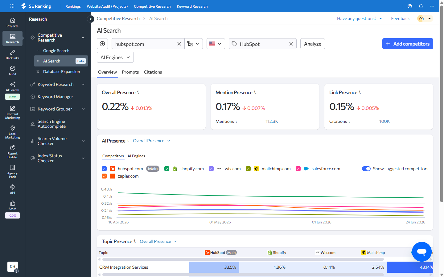This screenshot has width=444, height=277.
Task: Uncheck the wix.com checkbox
Action: pyautogui.click(x=211, y=169)
